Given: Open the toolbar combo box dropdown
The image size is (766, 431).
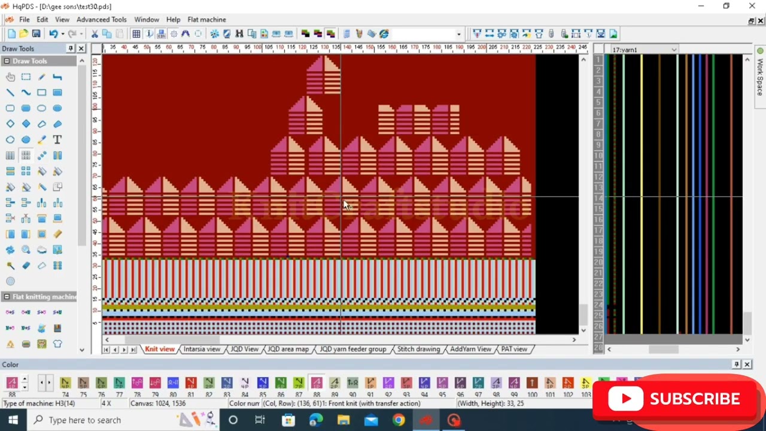Looking at the screenshot, I should click(458, 34).
